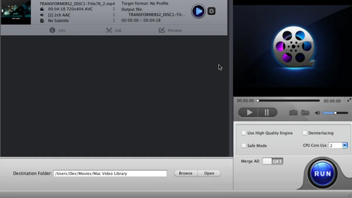Click the Info icon below the video
The height and width of the screenshot is (198, 352).
[52, 30]
